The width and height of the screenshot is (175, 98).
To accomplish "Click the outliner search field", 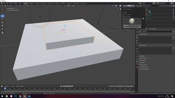I will (154, 6).
